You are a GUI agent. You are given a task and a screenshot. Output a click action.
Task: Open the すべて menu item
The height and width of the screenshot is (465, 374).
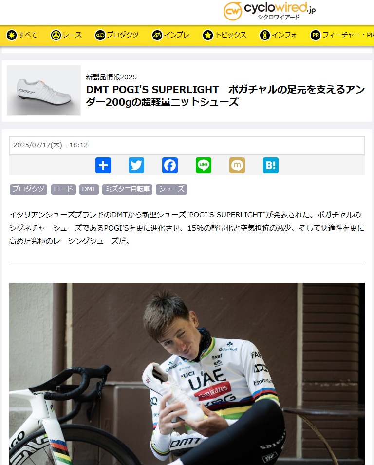(x=21, y=35)
